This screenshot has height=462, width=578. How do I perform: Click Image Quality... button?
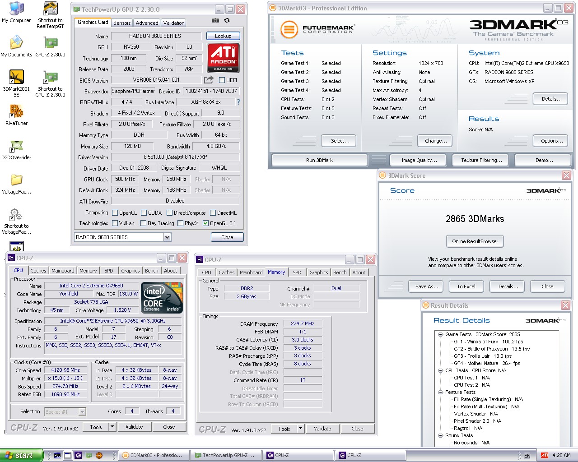pos(419,160)
